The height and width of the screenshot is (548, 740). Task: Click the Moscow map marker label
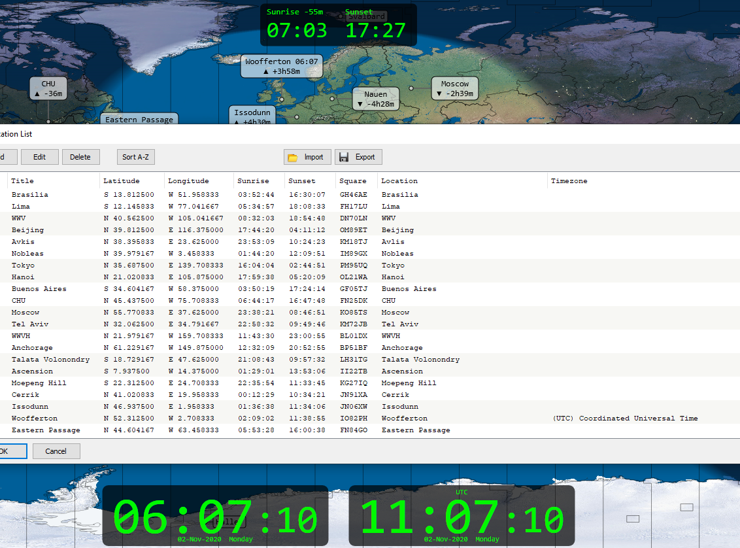click(455, 88)
